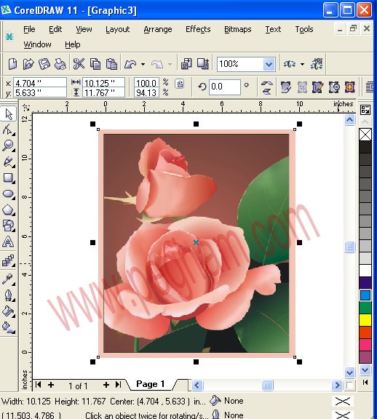Click the Import icon
Screen dimensions: 377x419
(x=186, y=64)
